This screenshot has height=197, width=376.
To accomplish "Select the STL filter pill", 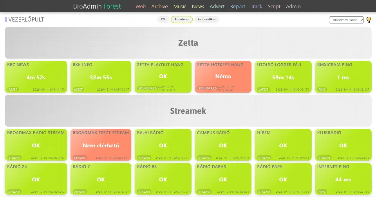I will click(x=163, y=20).
